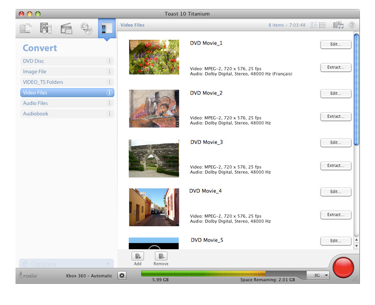Switch to the Audio project category icon

click(45, 29)
